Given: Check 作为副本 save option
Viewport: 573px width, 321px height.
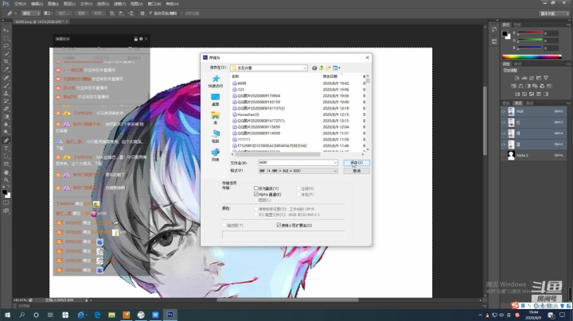Looking at the screenshot, I should click(x=255, y=188).
